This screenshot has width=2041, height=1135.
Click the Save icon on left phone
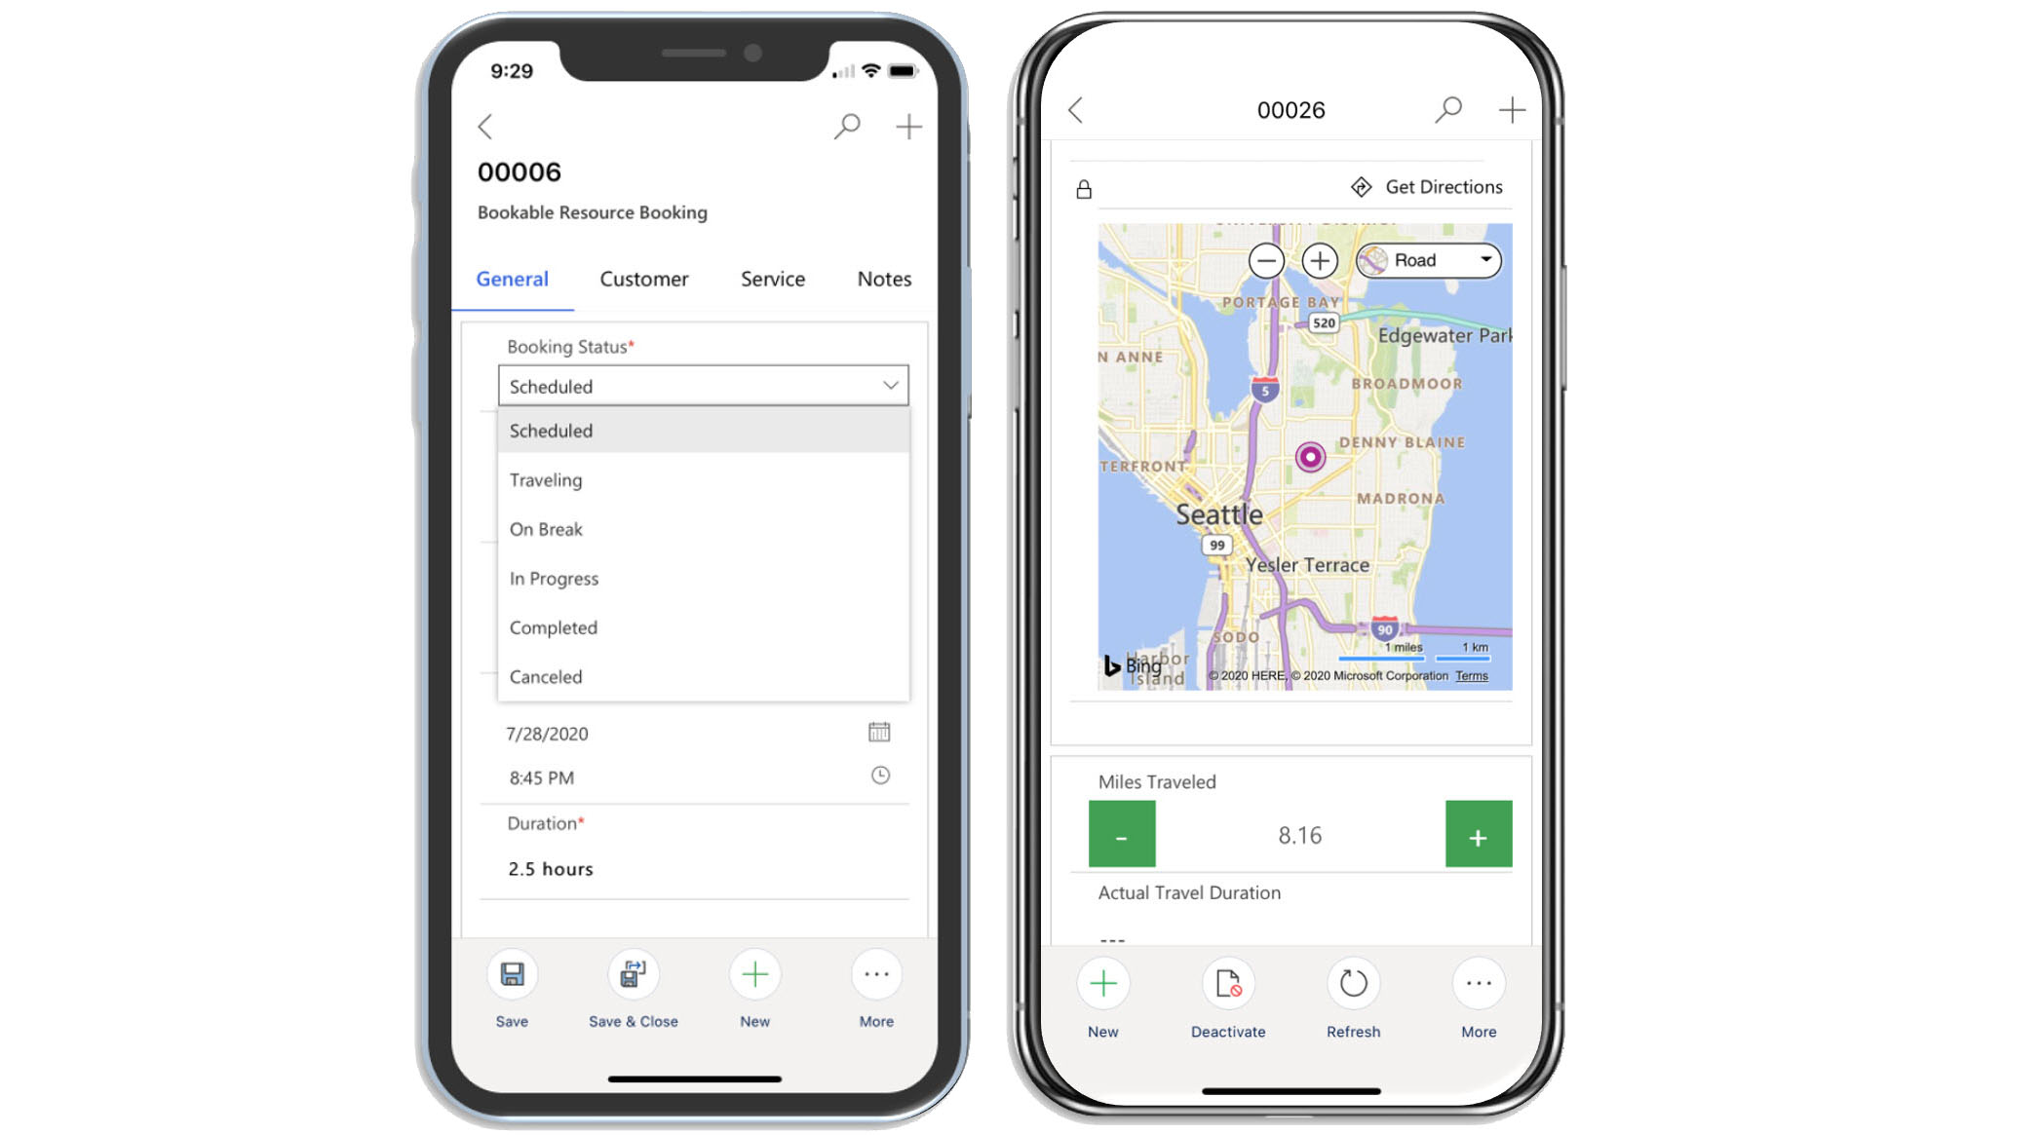tap(511, 974)
